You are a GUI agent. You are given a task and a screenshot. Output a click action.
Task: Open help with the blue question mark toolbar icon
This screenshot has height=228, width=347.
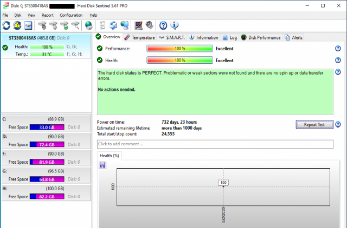(x=163, y=25)
